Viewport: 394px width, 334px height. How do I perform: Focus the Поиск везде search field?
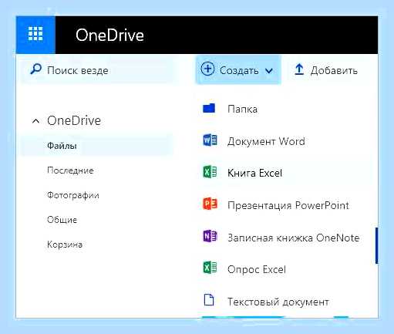[99, 70]
